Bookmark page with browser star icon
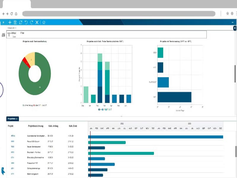Viewport: 237px width, 178px height. [228, 14]
